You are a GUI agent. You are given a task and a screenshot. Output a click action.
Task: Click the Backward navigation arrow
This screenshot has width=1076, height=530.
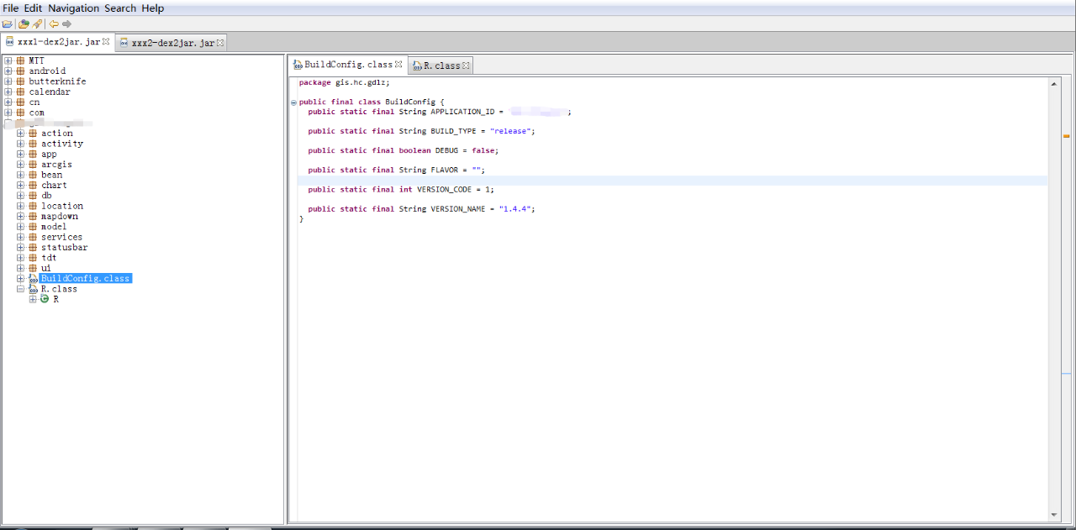pos(54,24)
